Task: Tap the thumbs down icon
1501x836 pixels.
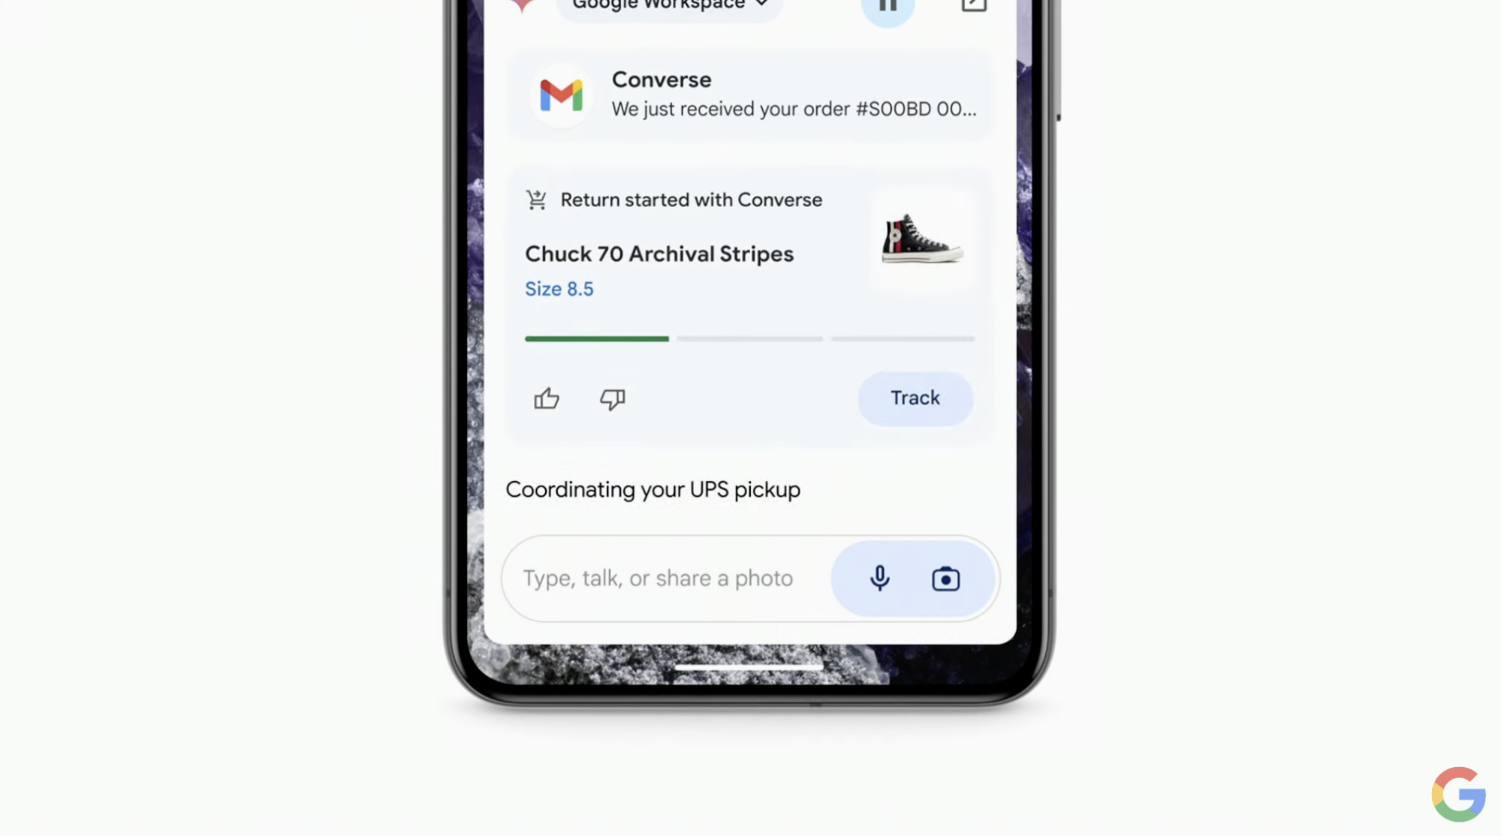Action: [614, 398]
